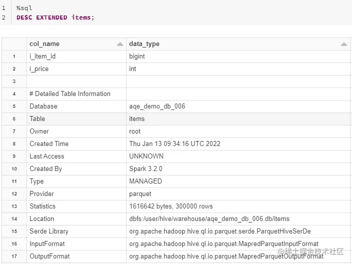The image size is (352, 264).
Task: Select the MapredParquetOutputFormat value cell
Action: (238, 256)
